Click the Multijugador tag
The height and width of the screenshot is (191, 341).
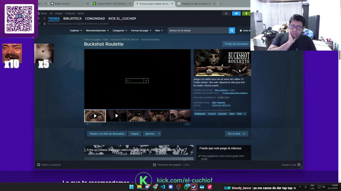tap(200, 114)
